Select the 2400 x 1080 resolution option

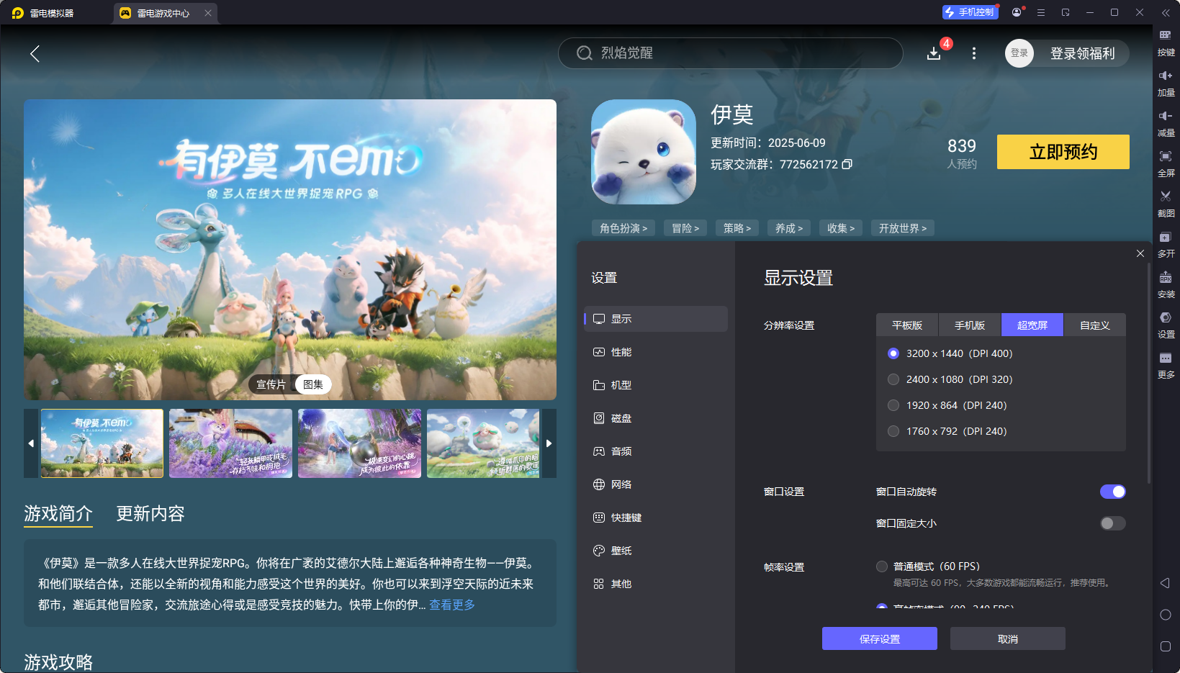(893, 379)
